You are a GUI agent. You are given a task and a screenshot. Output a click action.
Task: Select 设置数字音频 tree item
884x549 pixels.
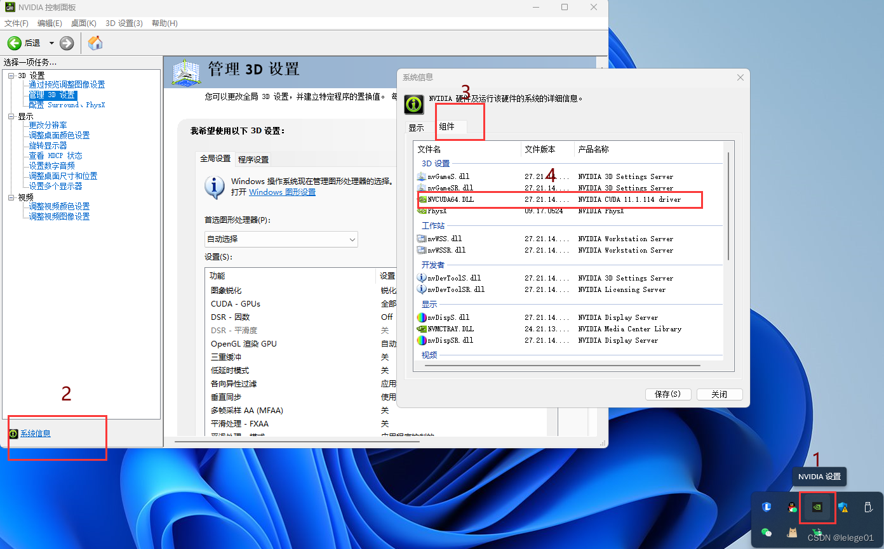point(51,166)
